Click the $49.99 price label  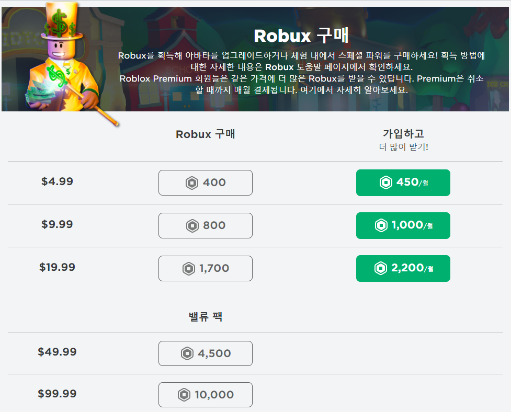point(57,352)
